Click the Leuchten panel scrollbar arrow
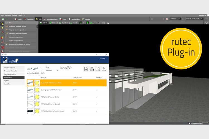Viewport: 209px width, 139px height. (x=37, y=26)
